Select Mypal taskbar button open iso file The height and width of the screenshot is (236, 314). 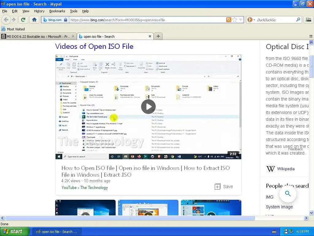tap(57, 232)
